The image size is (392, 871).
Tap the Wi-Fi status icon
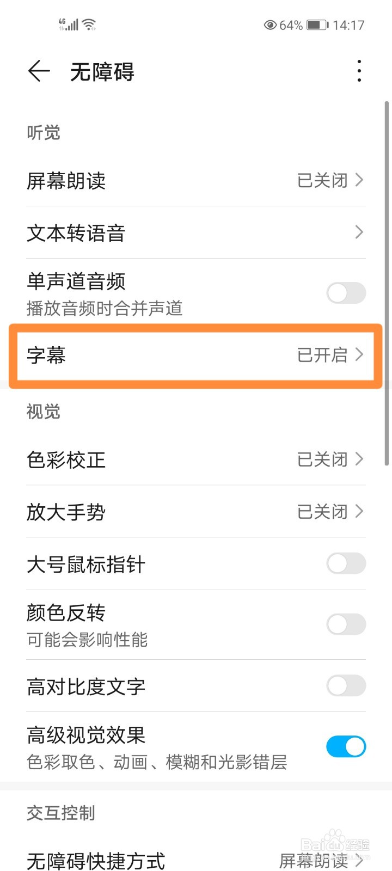point(89,24)
